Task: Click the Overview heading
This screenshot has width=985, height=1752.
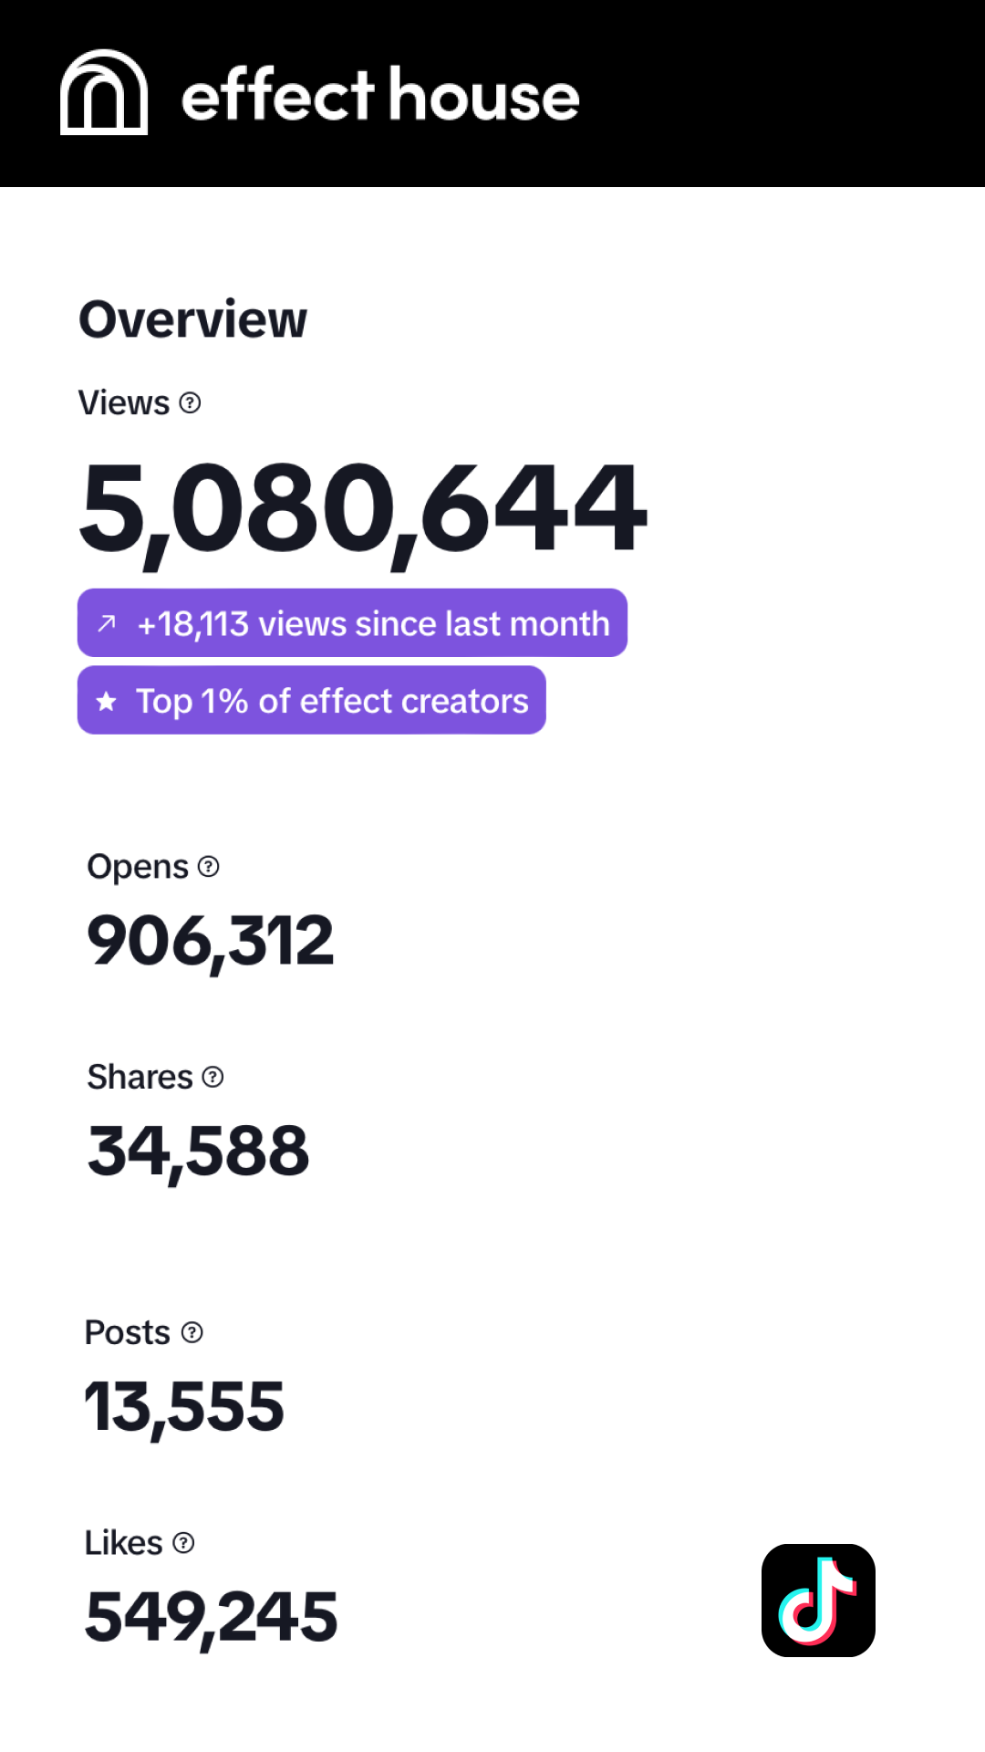Action: (193, 319)
